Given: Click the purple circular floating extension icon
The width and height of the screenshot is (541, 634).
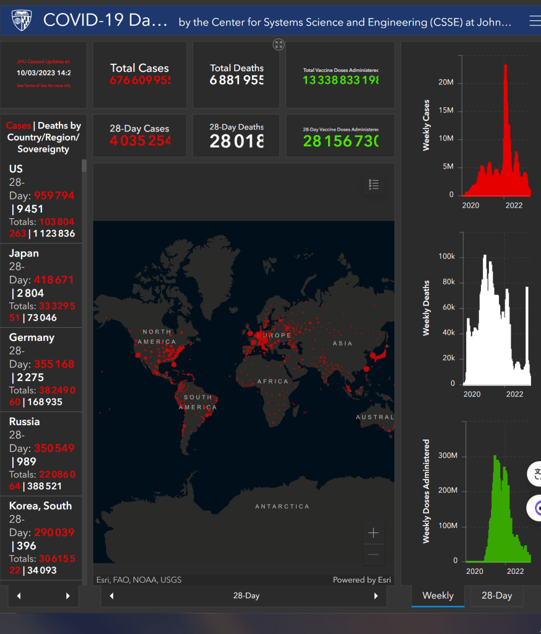Looking at the screenshot, I should tap(536, 508).
